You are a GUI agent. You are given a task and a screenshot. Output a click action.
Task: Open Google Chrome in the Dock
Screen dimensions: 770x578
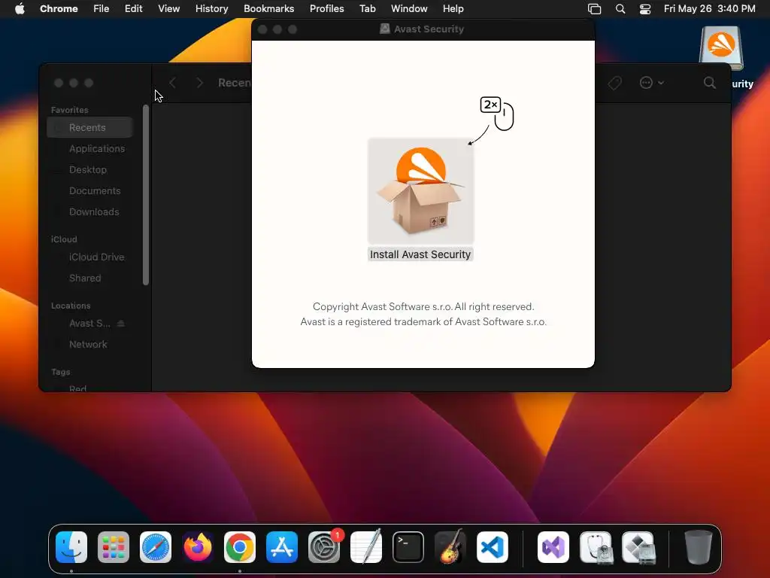pos(240,547)
